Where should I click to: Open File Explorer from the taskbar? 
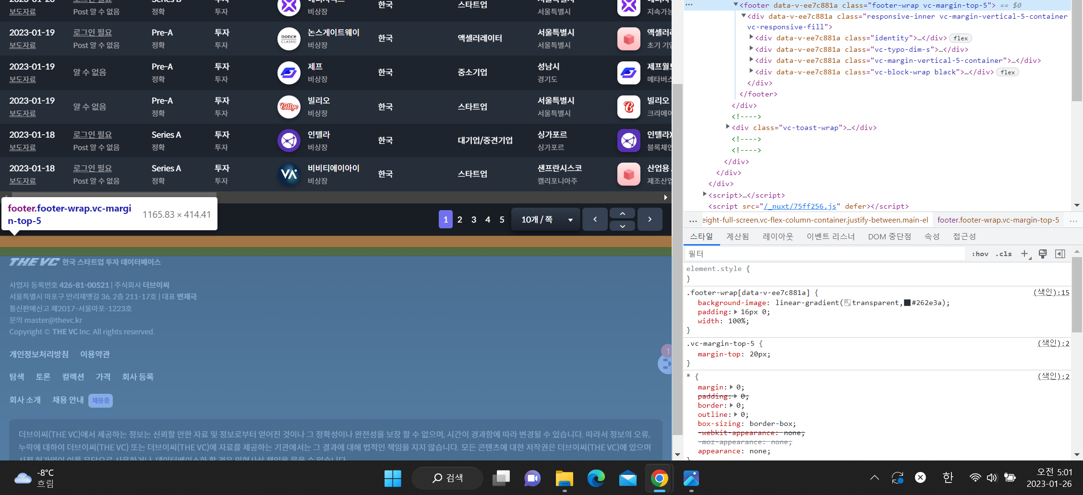(x=564, y=478)
